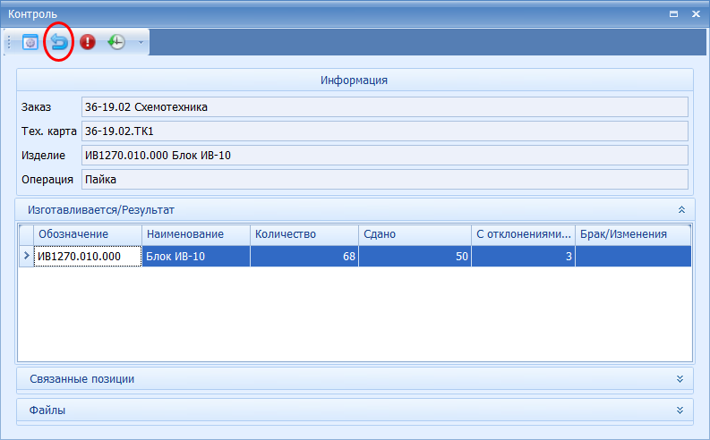Click the Брак/Изменения column header
This screenshot has width=710, height=440.
pos(632,234)
